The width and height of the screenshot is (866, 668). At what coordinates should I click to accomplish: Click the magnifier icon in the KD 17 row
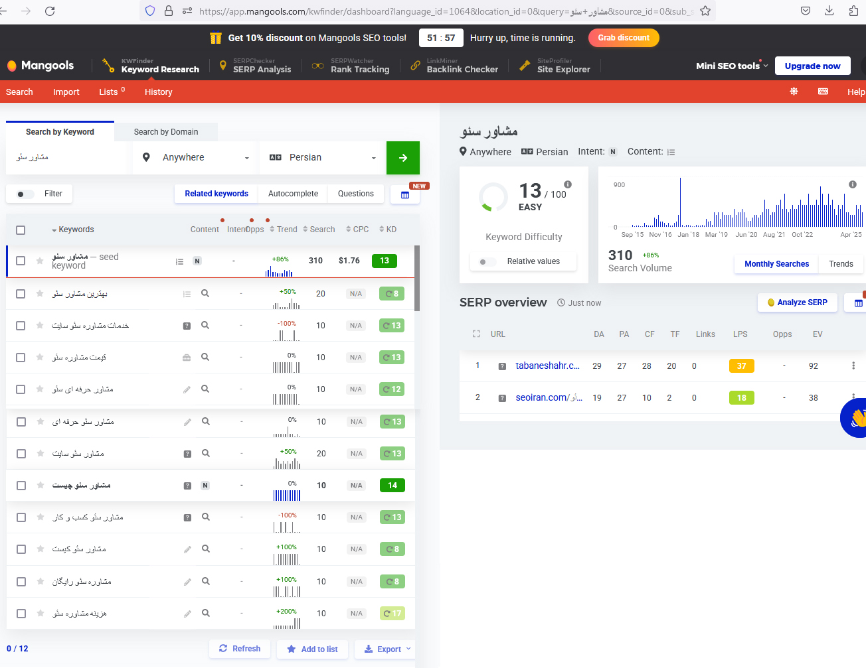tap(206, 613)
